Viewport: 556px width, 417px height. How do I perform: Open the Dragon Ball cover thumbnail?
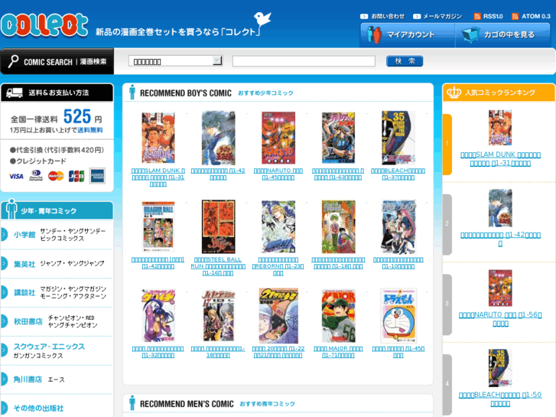(x=158, y=226)
